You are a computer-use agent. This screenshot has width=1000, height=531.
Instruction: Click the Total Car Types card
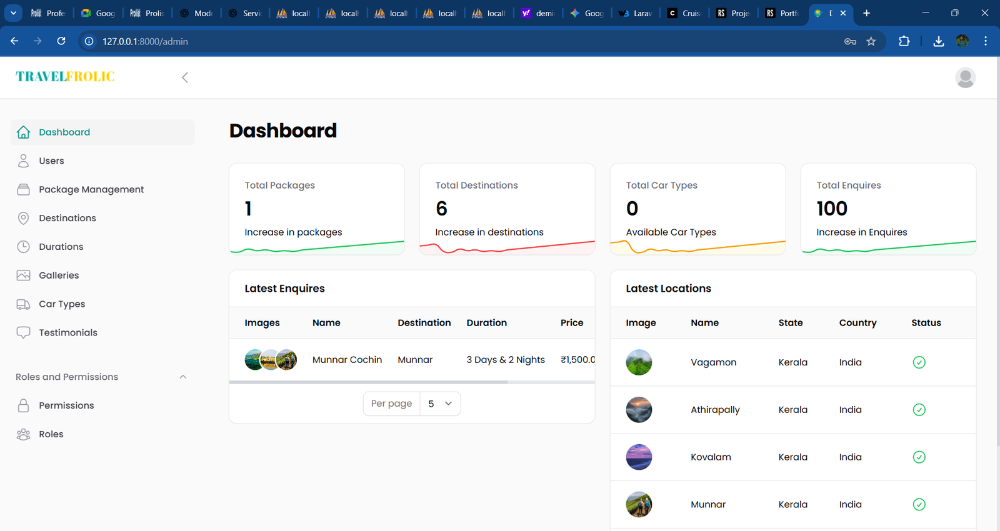click(697, 209)
